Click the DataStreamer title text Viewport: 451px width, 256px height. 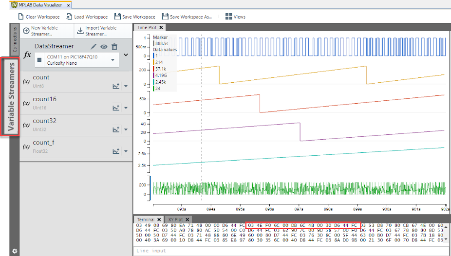(x=54, y=46)
